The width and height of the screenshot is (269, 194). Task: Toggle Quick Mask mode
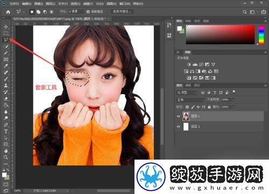6,184
